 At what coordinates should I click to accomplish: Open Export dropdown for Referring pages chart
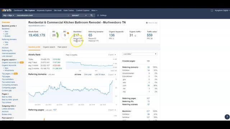coord(112,110)
